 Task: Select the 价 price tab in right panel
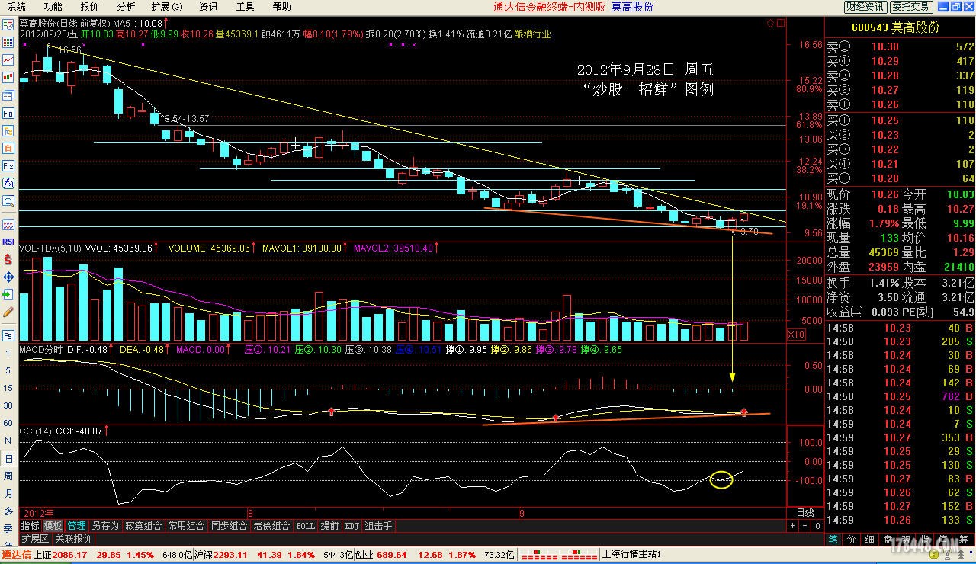(852, 540)
